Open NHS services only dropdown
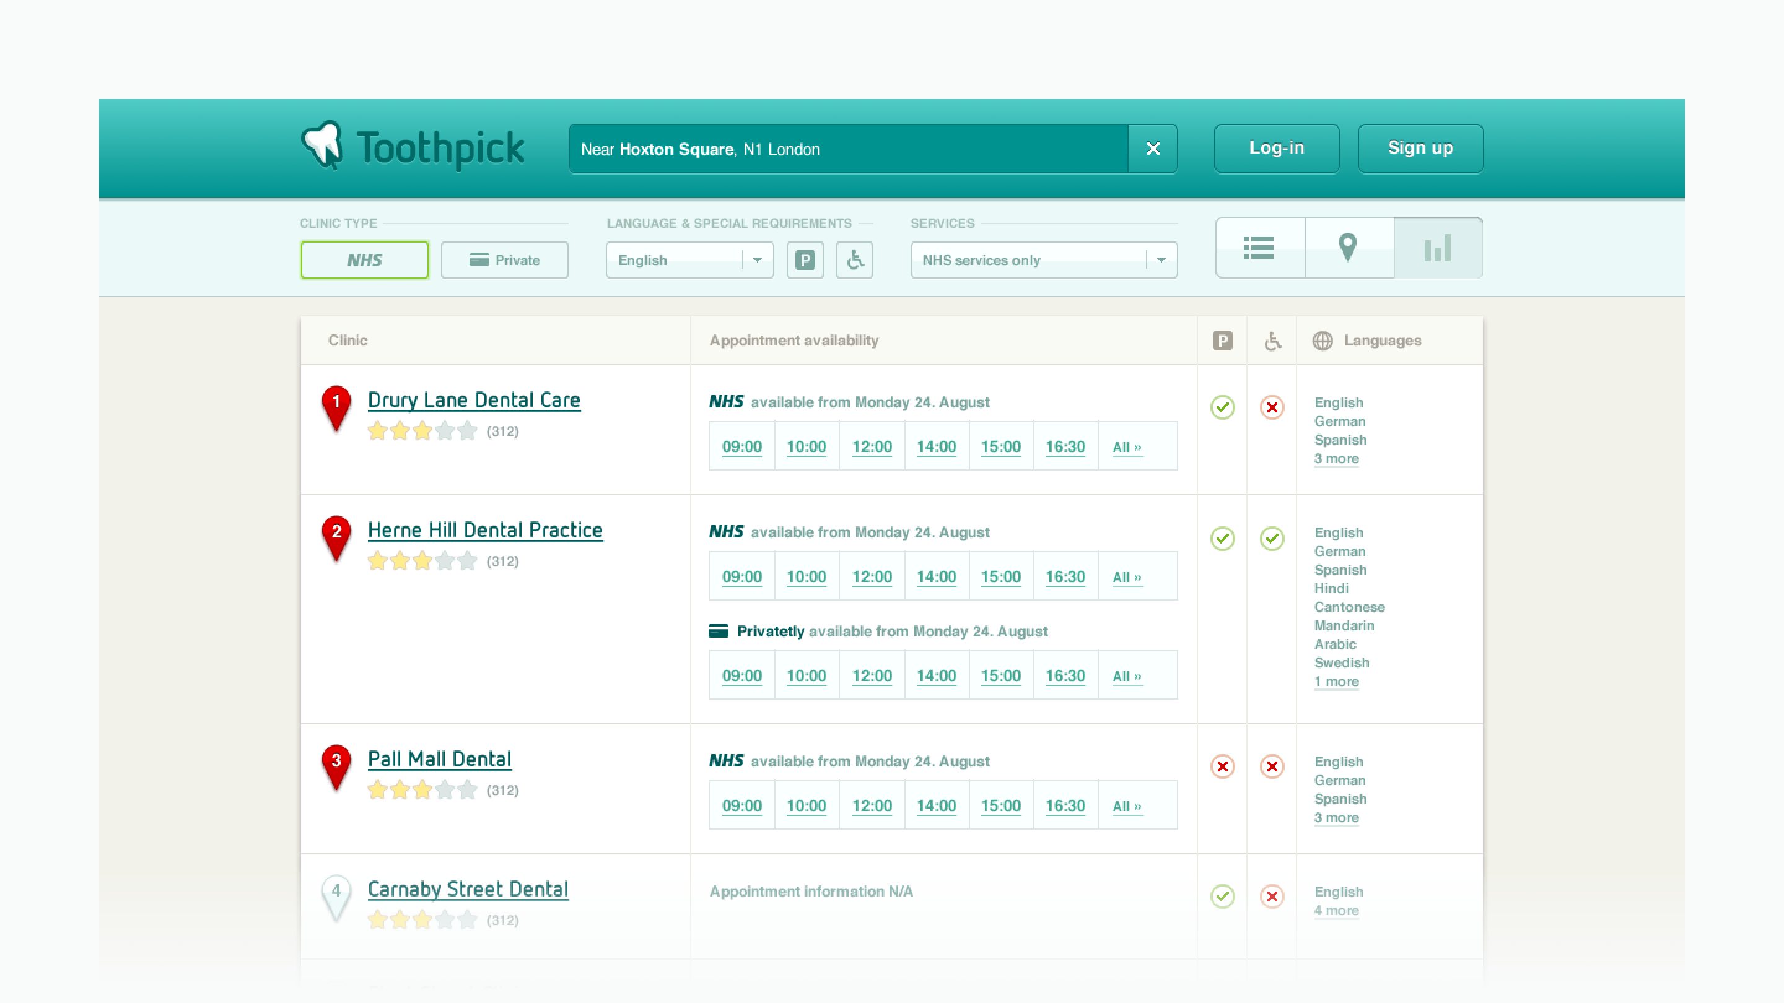This screenshot has height=1003, width=1784. 1043,260
